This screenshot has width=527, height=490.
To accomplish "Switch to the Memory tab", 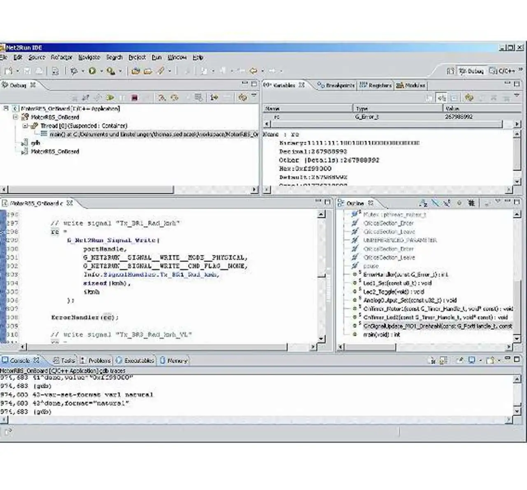I will point(173,361).
